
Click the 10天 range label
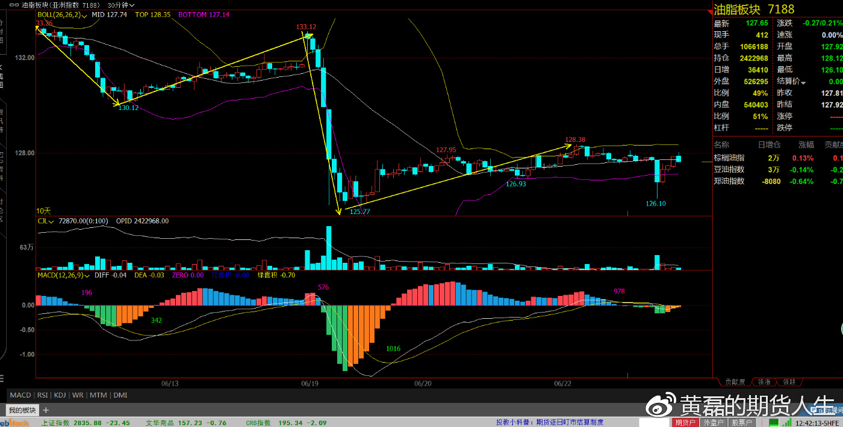point(43,211)
